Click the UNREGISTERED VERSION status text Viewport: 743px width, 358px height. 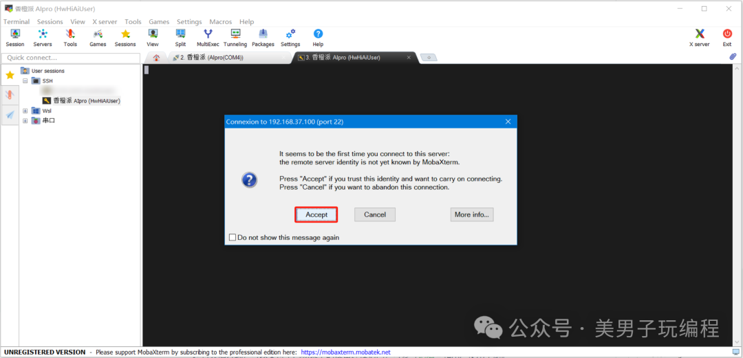(x=45, y=353)
